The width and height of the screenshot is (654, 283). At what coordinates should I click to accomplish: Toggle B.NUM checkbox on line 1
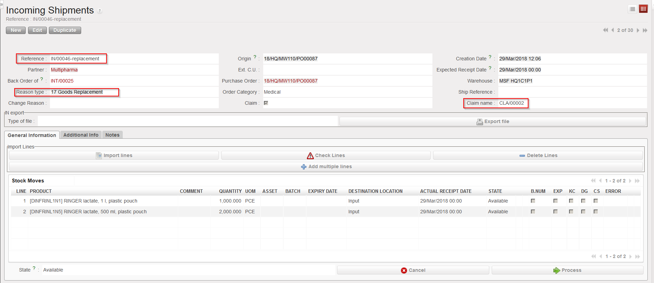pos(533,201)
